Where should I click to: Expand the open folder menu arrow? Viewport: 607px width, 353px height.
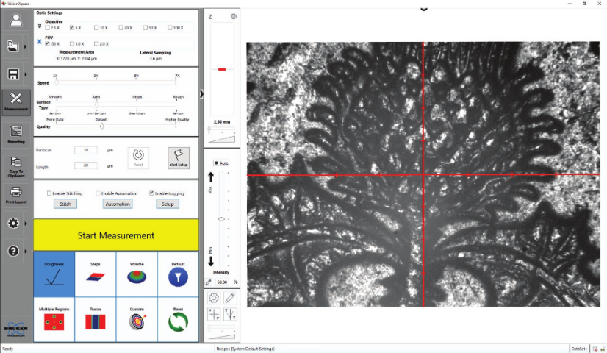click(28, 47)
